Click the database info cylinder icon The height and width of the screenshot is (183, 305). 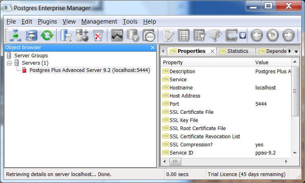click(x=133, y=35)
